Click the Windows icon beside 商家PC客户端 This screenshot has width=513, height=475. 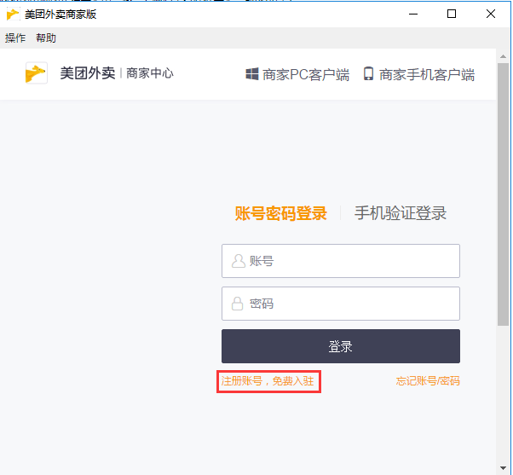tap(252, 74)
